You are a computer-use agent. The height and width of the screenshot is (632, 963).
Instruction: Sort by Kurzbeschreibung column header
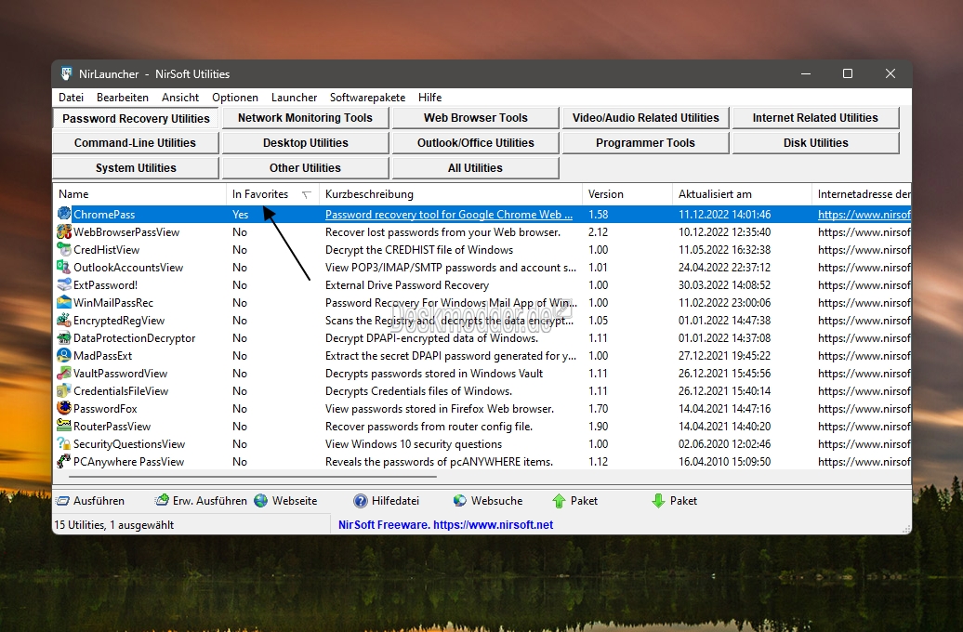tap(451, 194)
